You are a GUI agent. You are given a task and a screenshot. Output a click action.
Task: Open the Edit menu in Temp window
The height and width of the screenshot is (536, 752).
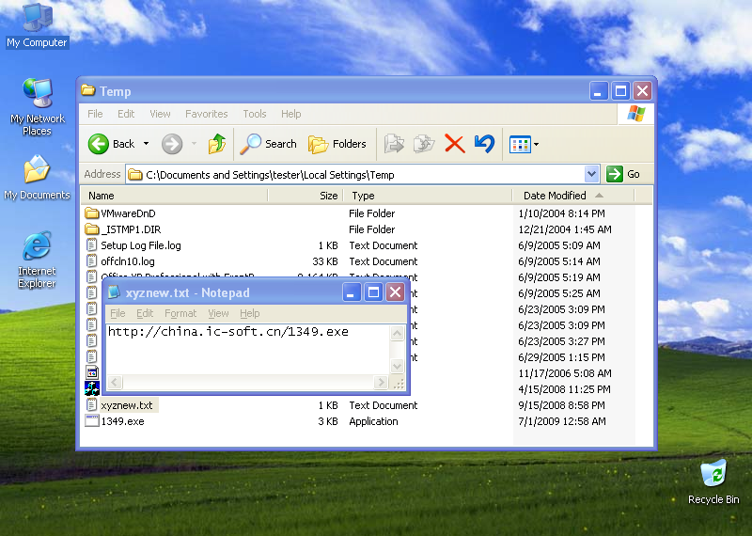tap(126, 114)
